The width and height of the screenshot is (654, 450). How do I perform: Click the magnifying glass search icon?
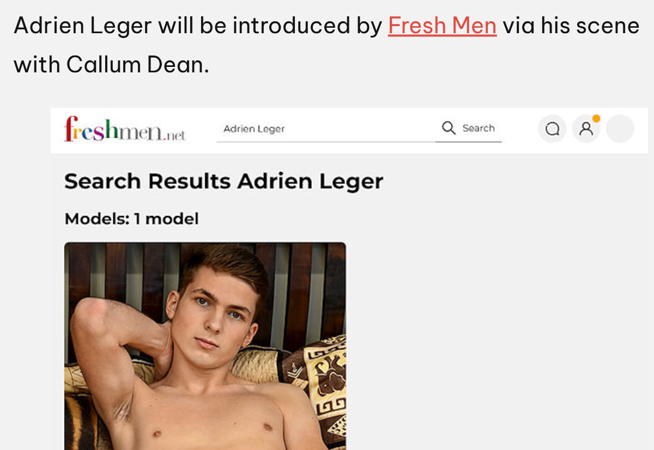tap(449, 128)
